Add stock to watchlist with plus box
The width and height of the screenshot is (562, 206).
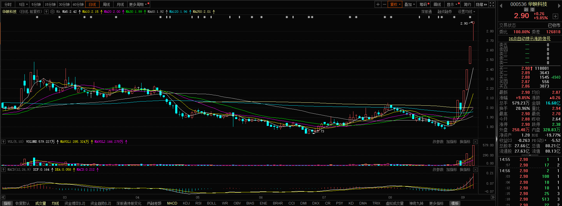pos(555,16)
